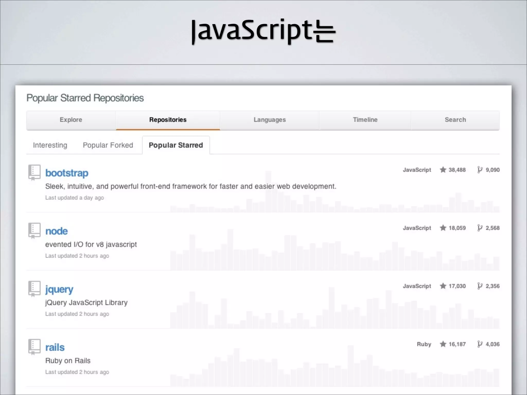This screenshot has height=395, width=527.
Task: Open the rails repository link
Action: 55,347
